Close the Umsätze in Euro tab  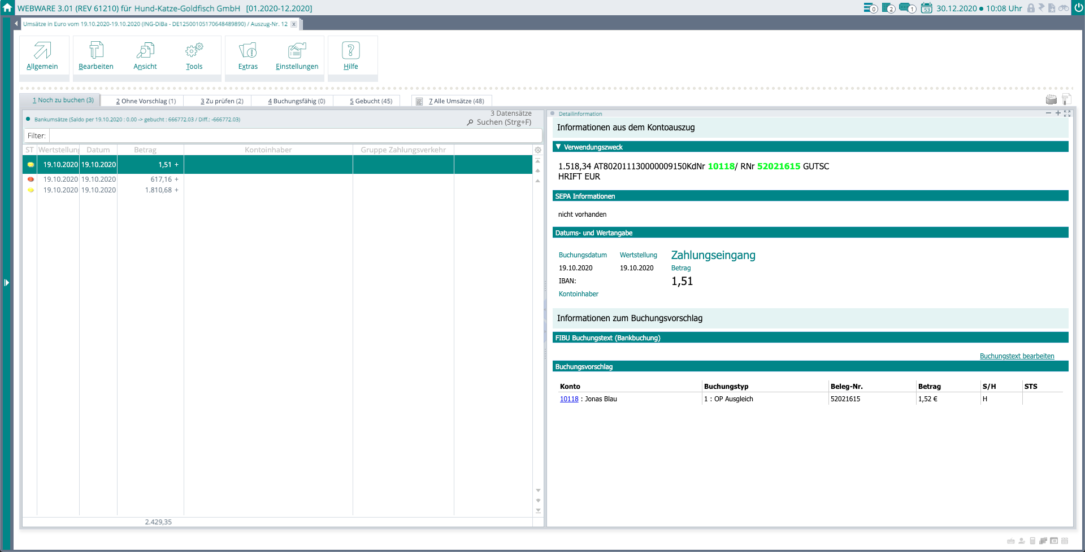tap(294, 24)
